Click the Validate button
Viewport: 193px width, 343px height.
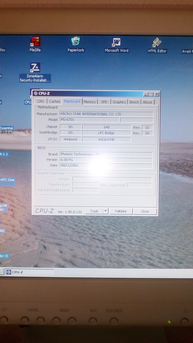[121, 211]
